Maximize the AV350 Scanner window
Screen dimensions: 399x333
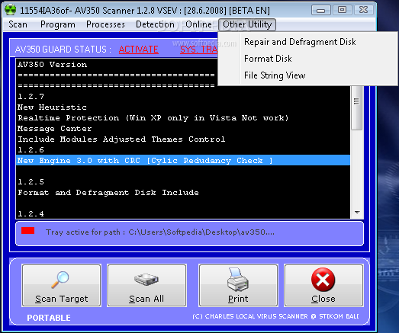pyautogui.click(x=342, y=10)
